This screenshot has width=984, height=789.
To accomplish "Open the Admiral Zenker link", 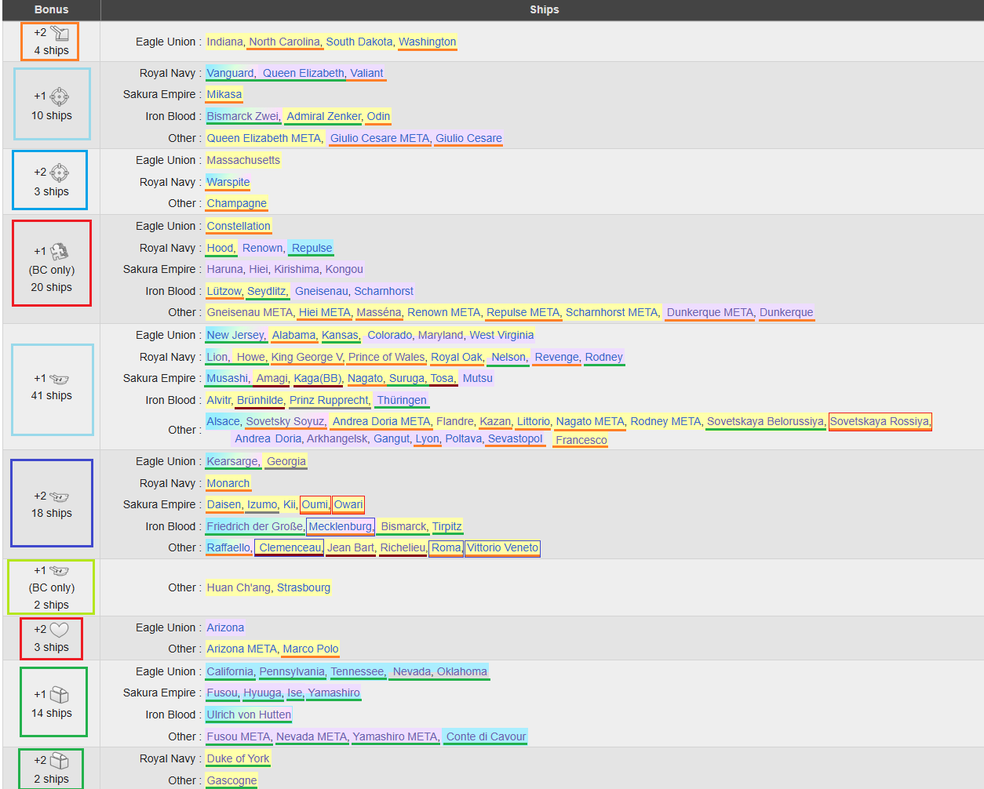I will pos(323,116).
